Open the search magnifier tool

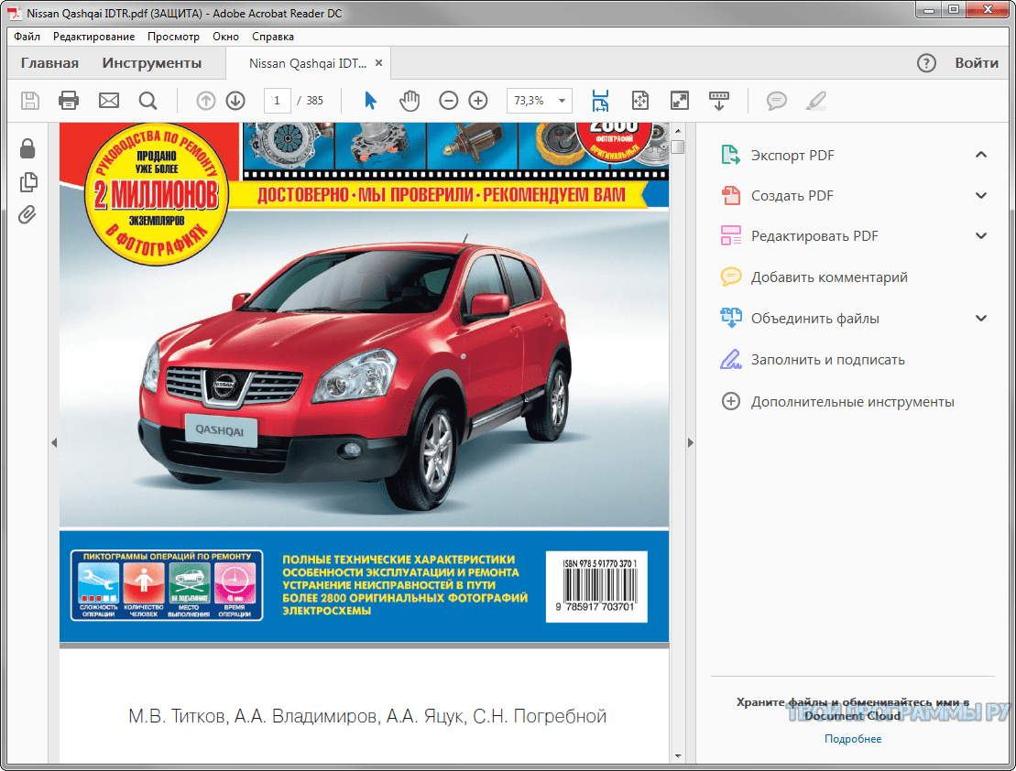coord(147,101)
